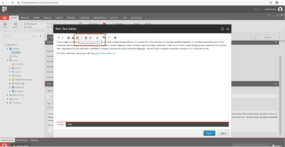Screen dimensions: 285x147
Task: Toggle italic formatting in Rich Text Editor
Action: coord(63,38)
